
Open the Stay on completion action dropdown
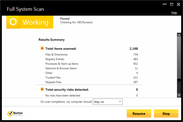[108, 102]
